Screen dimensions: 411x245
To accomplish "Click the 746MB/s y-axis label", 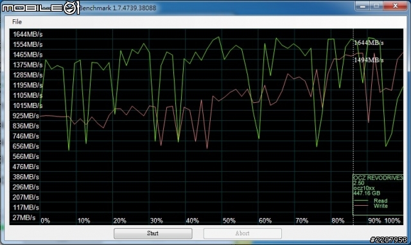I will (x=26, y=136).
